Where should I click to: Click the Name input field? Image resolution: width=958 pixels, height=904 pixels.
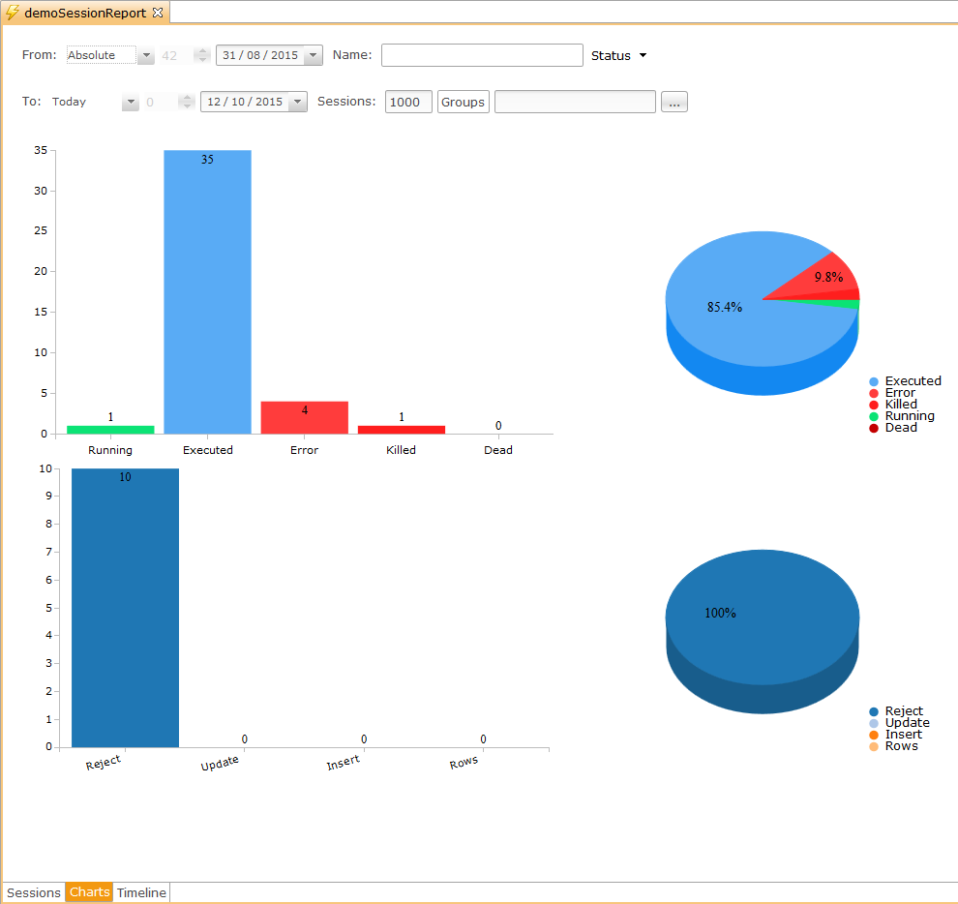click(482, 55)
